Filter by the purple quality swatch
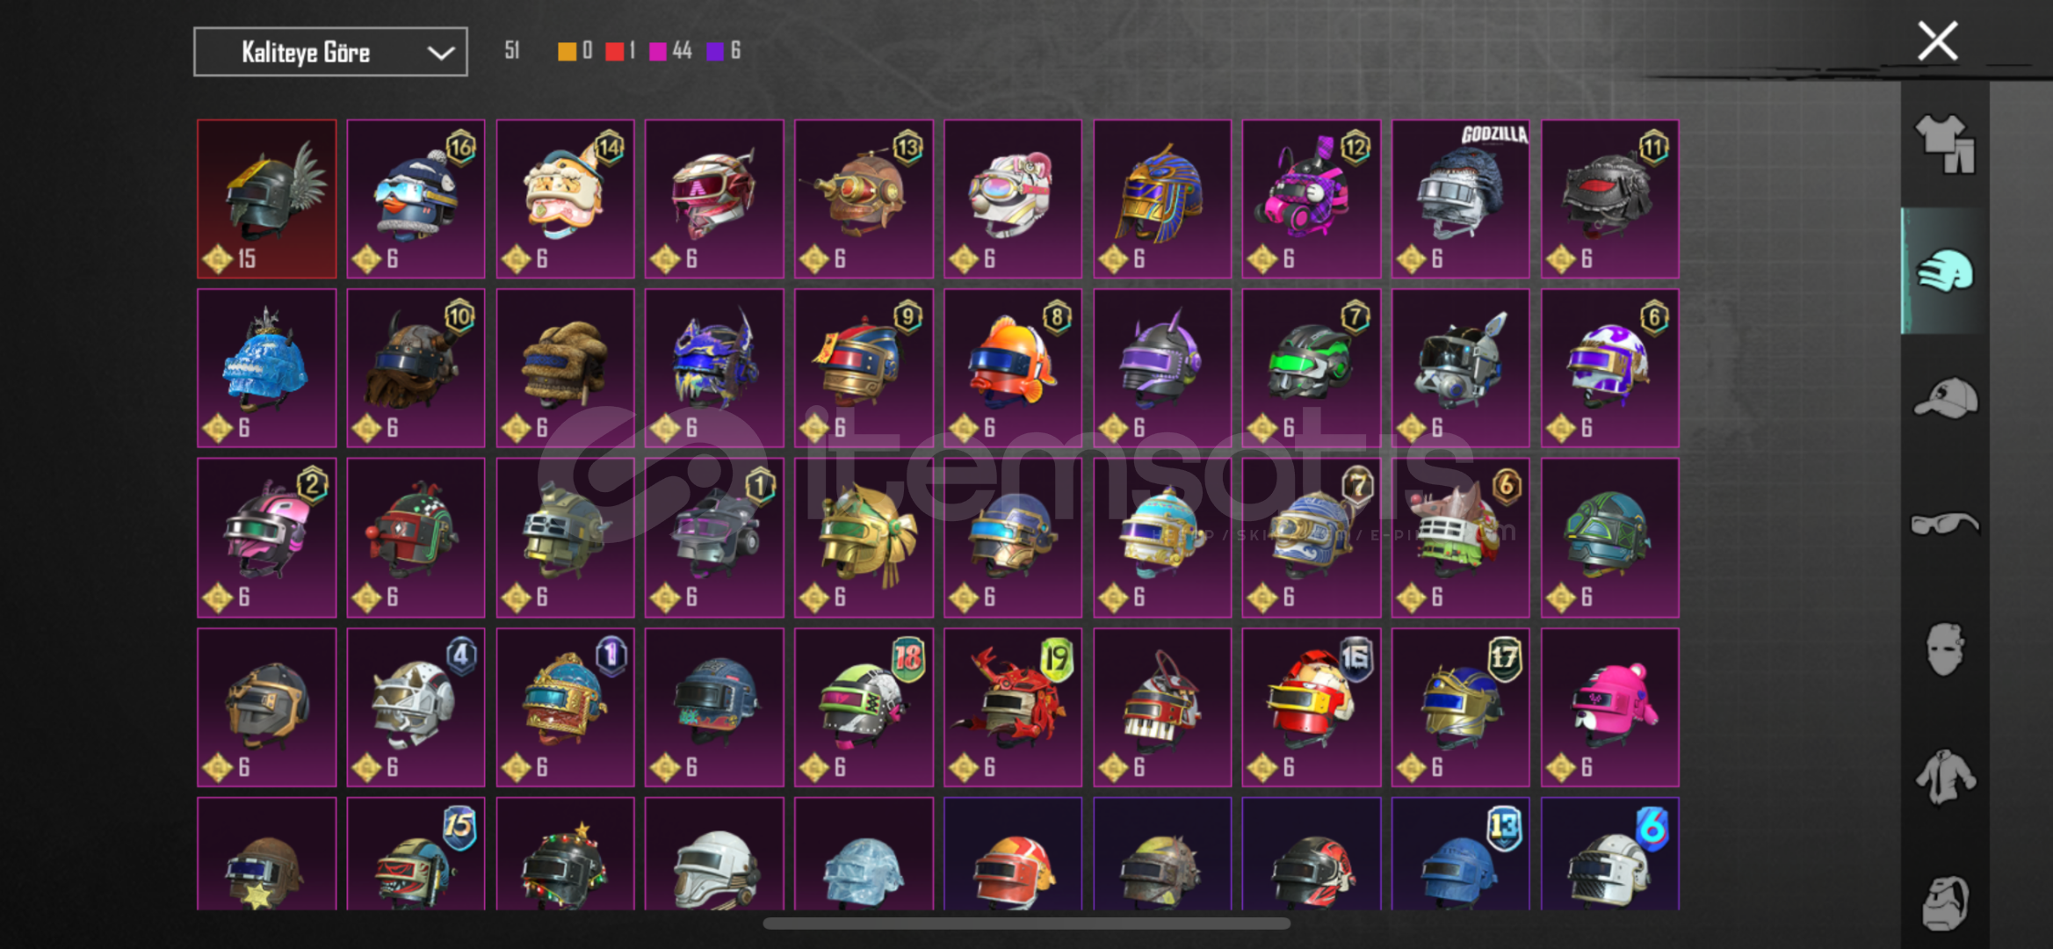This screenshot has height=949, width=2053. [x=715, y=51]
